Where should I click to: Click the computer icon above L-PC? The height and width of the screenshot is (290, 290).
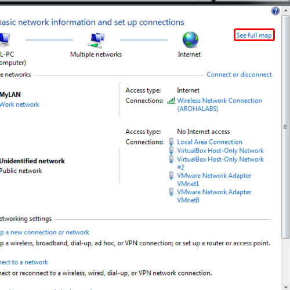(5, 40)
